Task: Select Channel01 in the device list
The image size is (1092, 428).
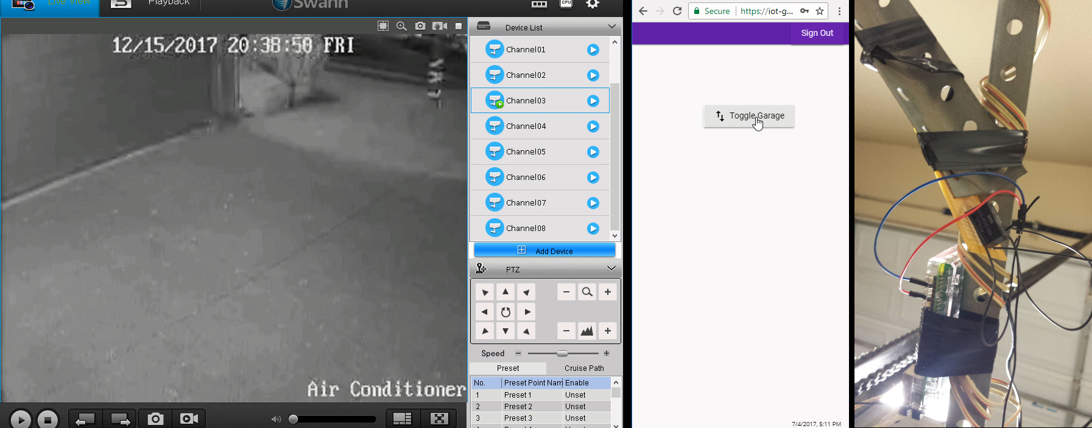Action: pos(540,49)
